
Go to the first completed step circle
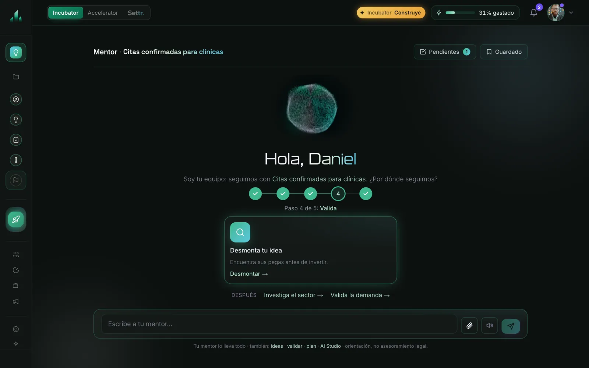coord(255,194)
